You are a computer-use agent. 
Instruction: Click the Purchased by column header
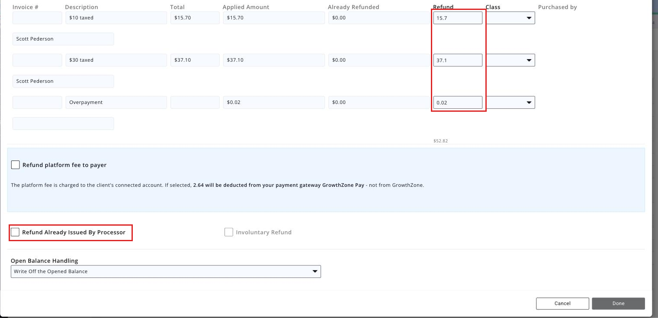pos(557,7)
